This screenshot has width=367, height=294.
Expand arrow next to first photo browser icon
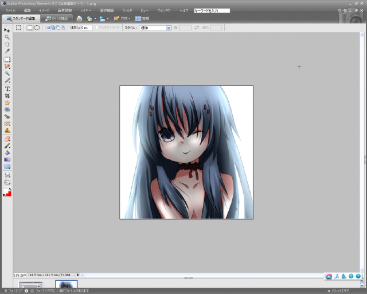click(x=95, y=19)
